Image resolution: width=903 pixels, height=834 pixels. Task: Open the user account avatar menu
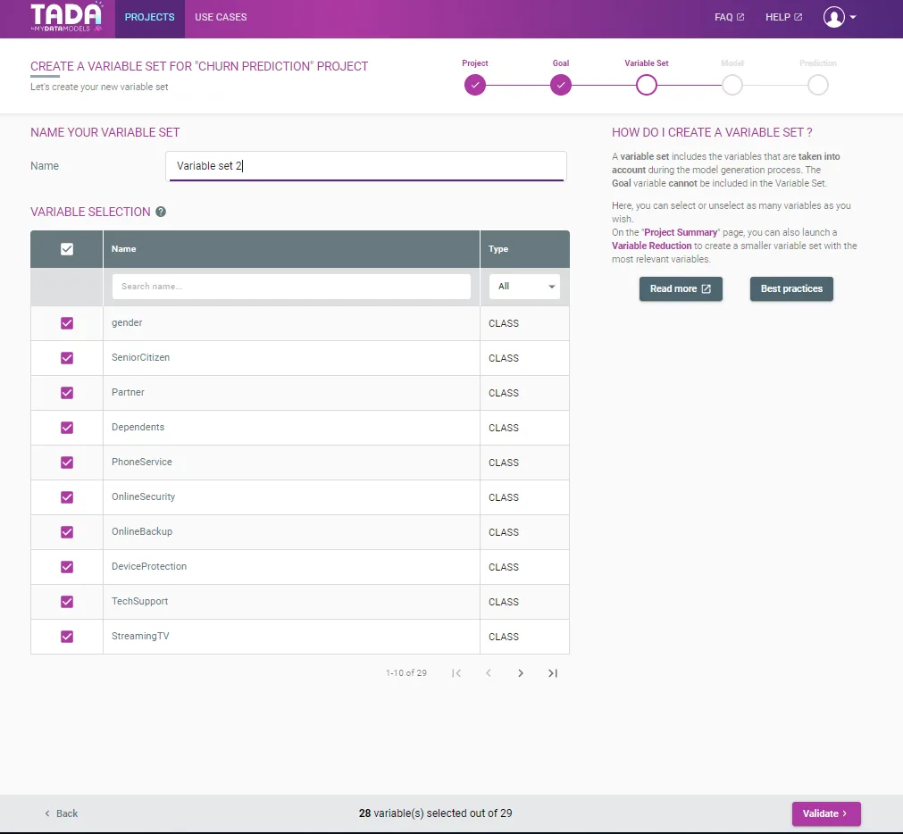click(833, 17)
